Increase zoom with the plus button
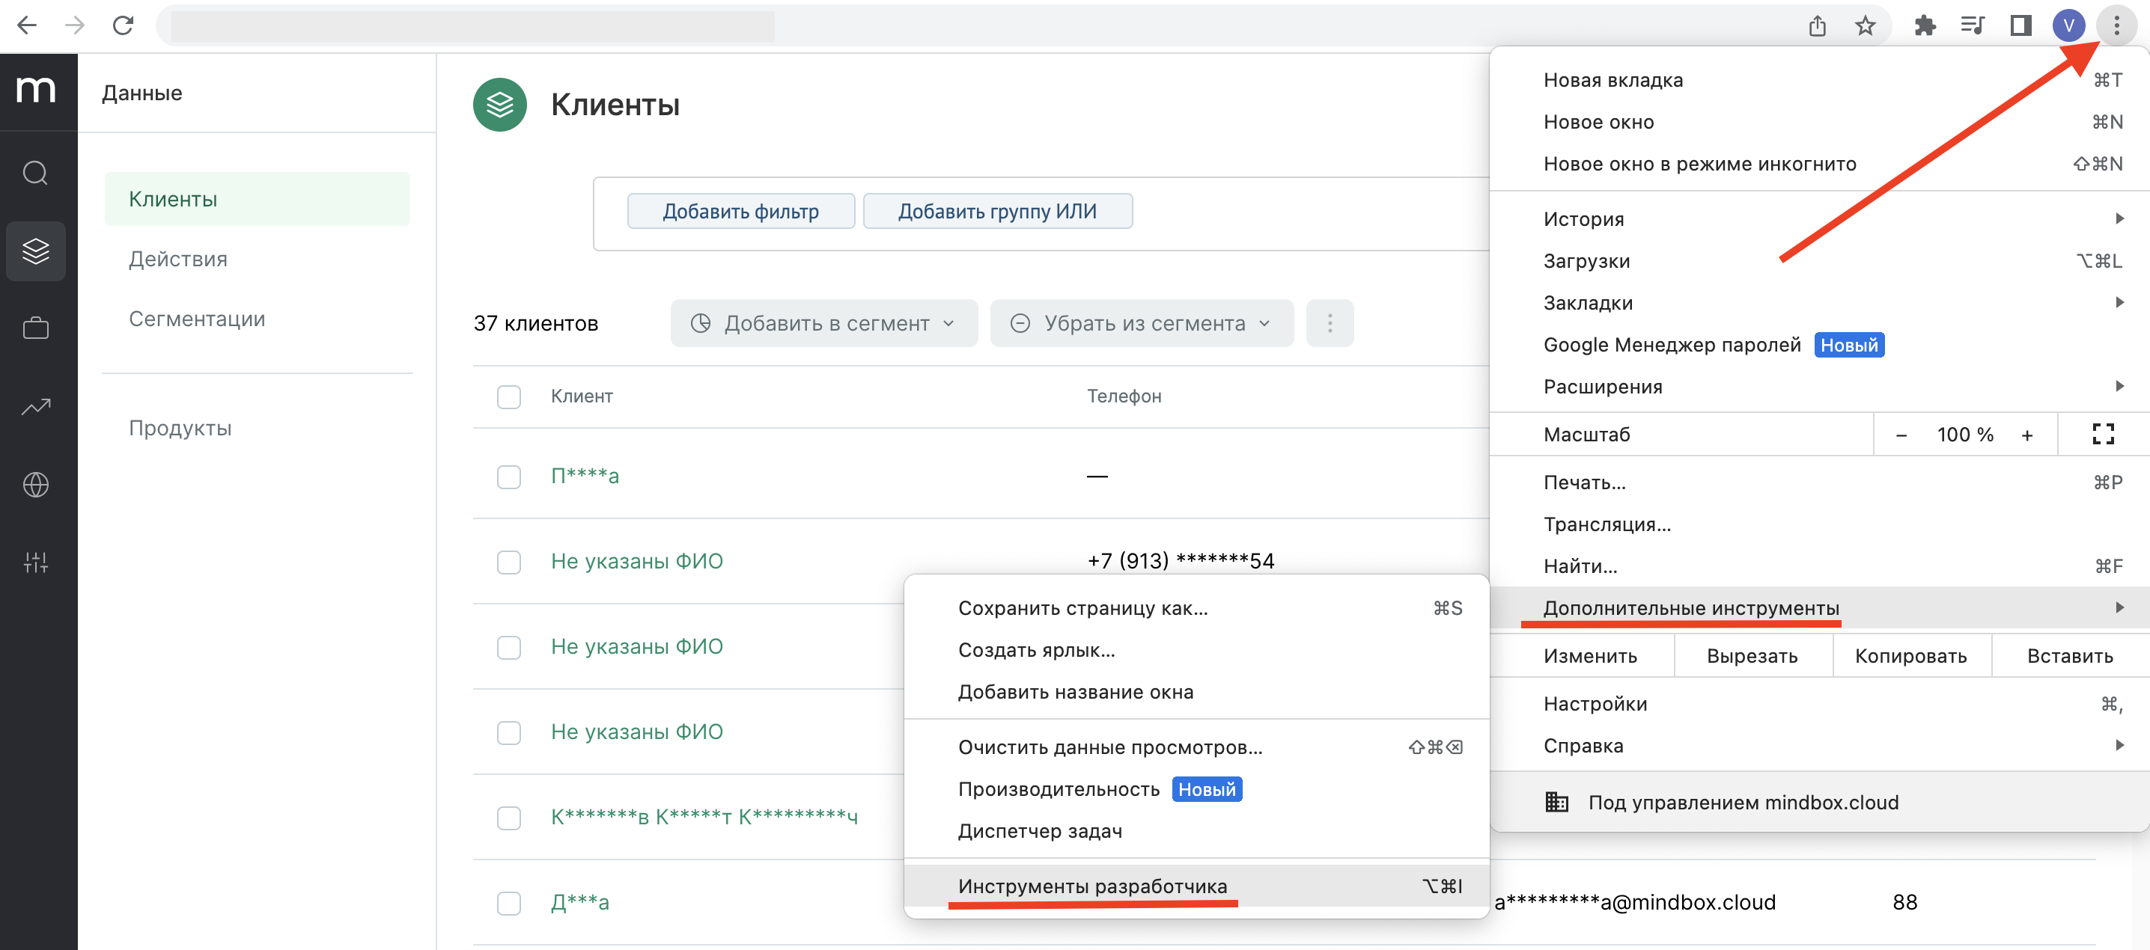The height and width of the screenshot is (950, 2150). point(2026,435)
